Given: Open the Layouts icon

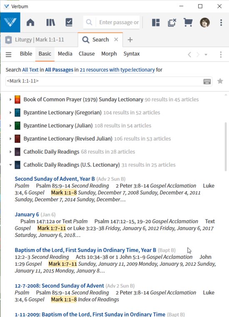Looking at the screenshot, I should tap(156, 22).
